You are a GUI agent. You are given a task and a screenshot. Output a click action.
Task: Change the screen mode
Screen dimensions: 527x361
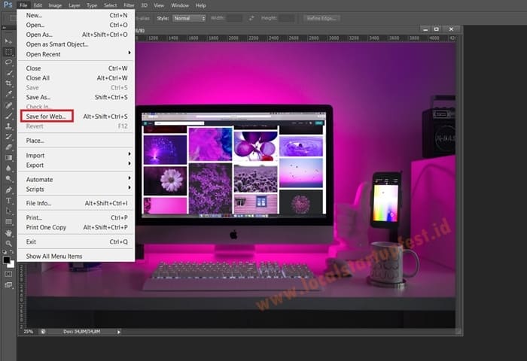(x=8, y=285)
